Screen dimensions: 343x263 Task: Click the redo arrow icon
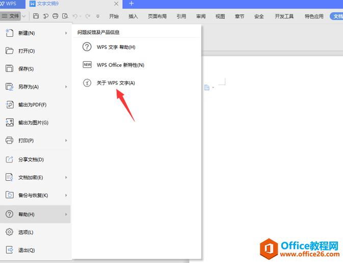[x=88, y=16]
